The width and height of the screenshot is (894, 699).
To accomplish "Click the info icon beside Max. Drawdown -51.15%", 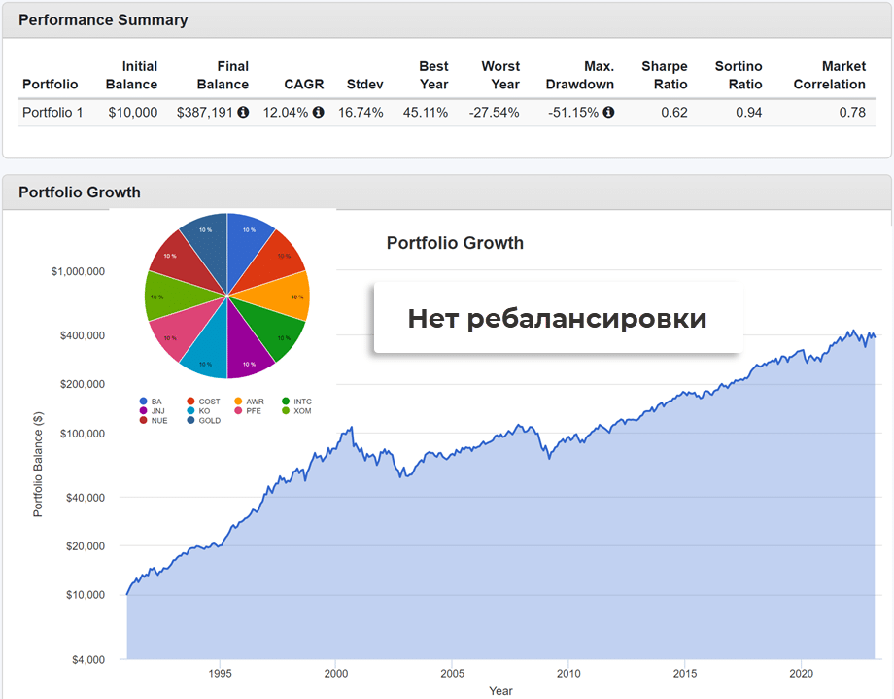I will point(608,113).
